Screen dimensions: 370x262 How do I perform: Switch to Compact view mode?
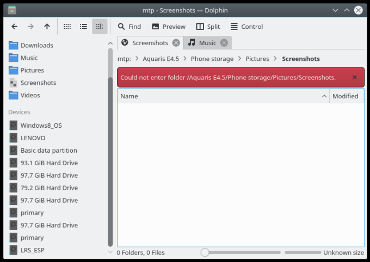tap(83, 27)
